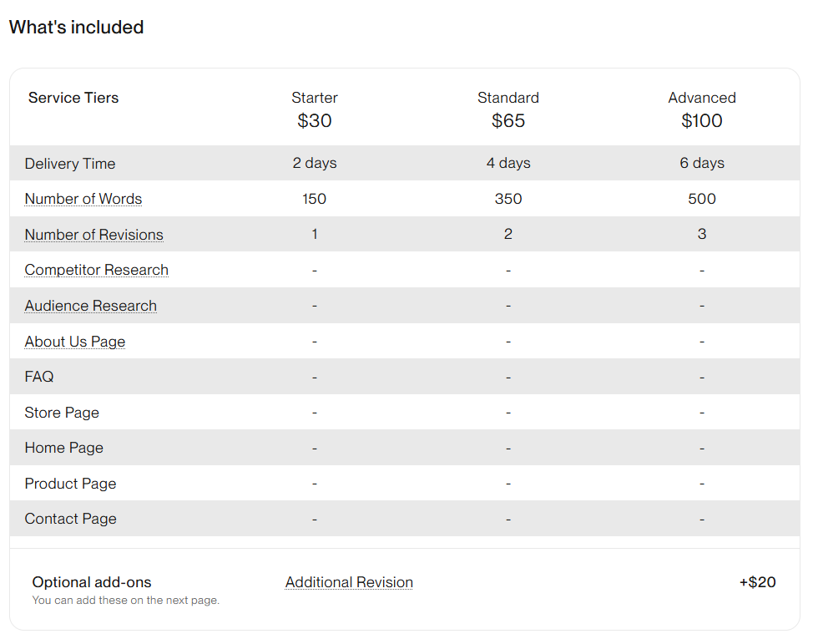Image resolution: width=813 pixels, height=639 pixels.
Task: Click the $65 Standard price
Action: 508,121
